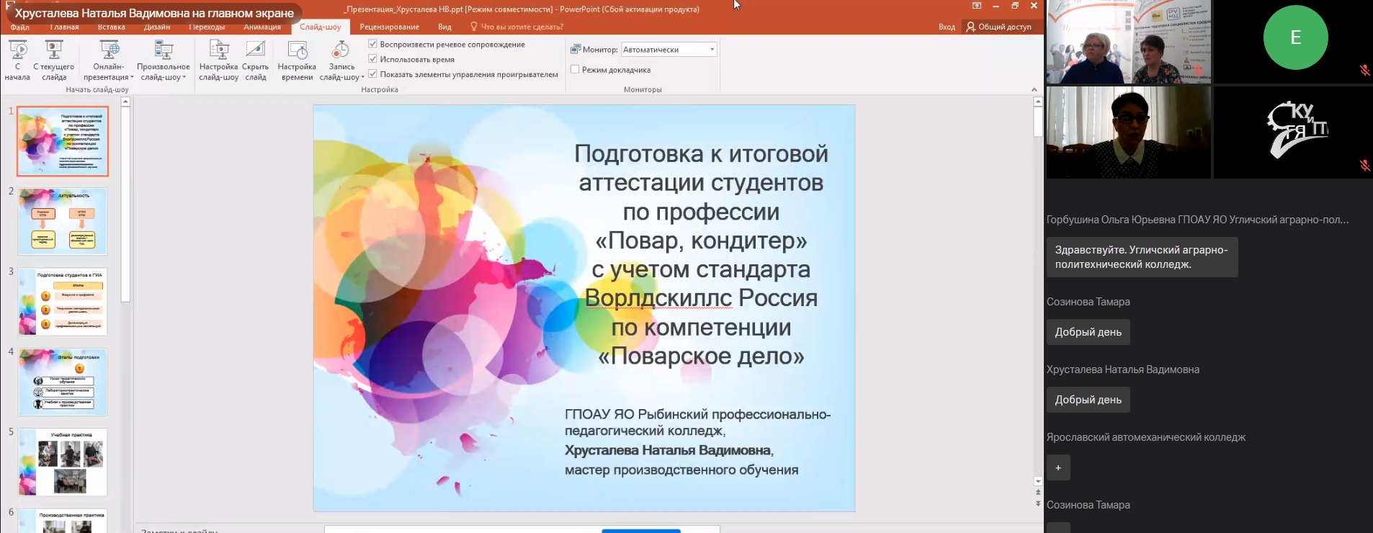Click thumbnail panel scrollbar
Screen dimensions: 1373x533
point(125,204)
